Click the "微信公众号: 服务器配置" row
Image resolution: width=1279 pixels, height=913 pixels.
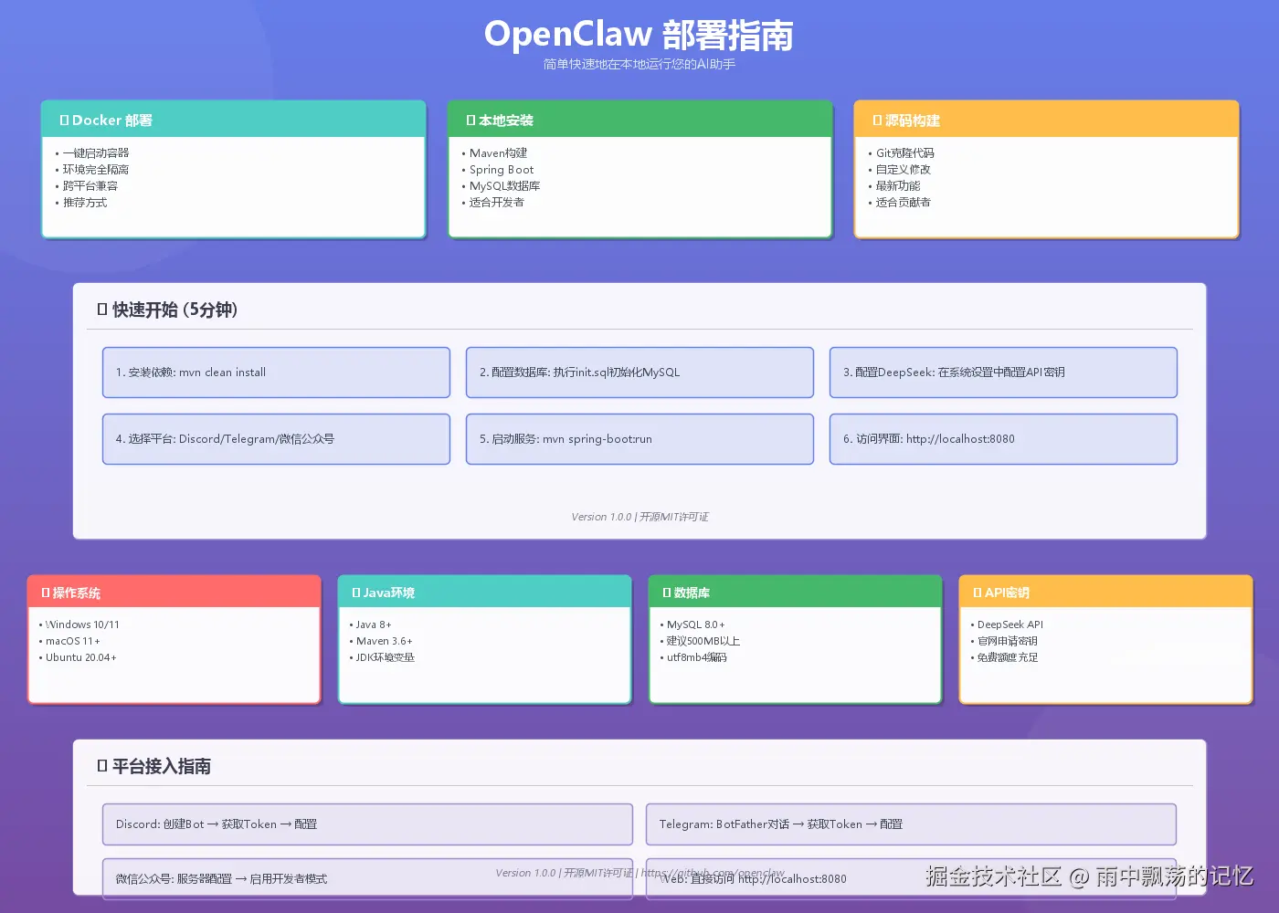point(367,879)
